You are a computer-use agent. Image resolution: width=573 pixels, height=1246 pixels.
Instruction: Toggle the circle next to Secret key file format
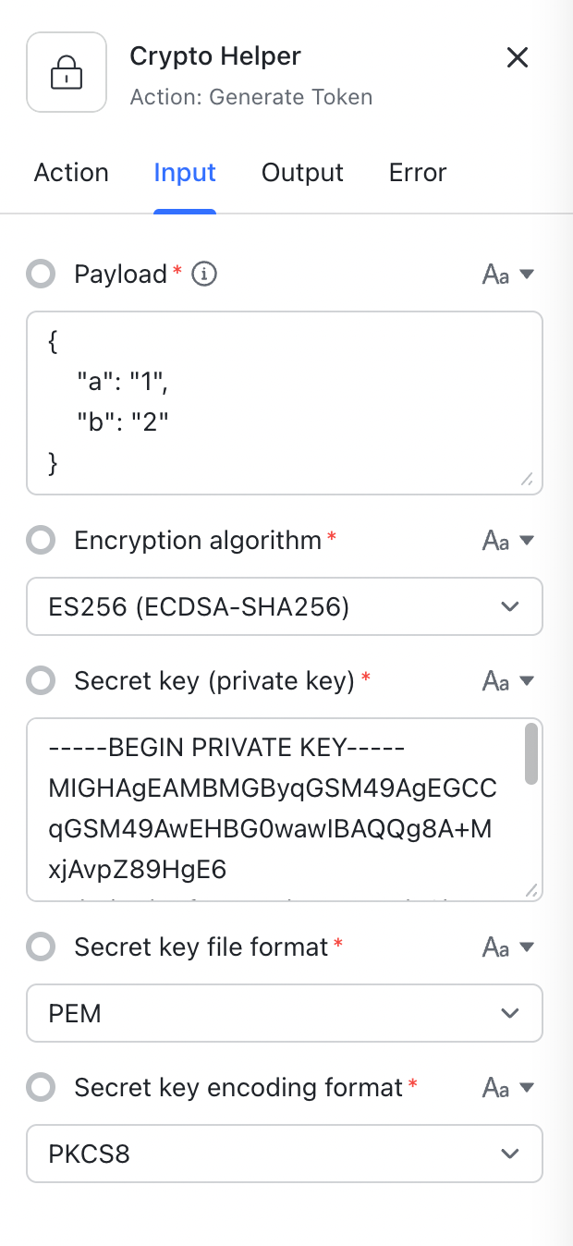pos(41,947)
